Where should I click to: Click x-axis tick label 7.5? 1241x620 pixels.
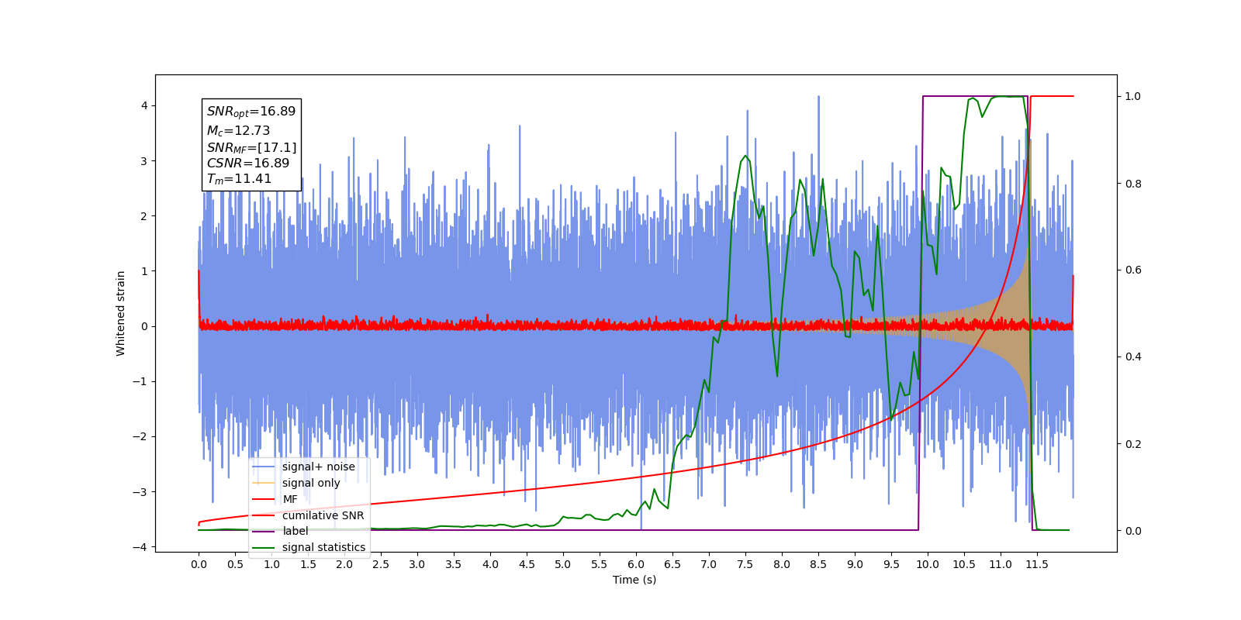pyautogui.click(x=745, y=564)
